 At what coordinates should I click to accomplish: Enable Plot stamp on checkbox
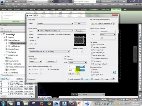92,61
